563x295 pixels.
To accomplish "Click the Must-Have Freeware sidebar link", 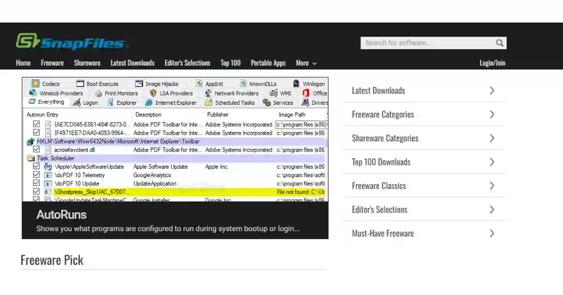I will coord(383,233).
